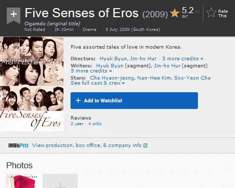Click the gray placeholder photo thumbnail
This screenshot has height=188, width=235.
(x=60, y=181)
